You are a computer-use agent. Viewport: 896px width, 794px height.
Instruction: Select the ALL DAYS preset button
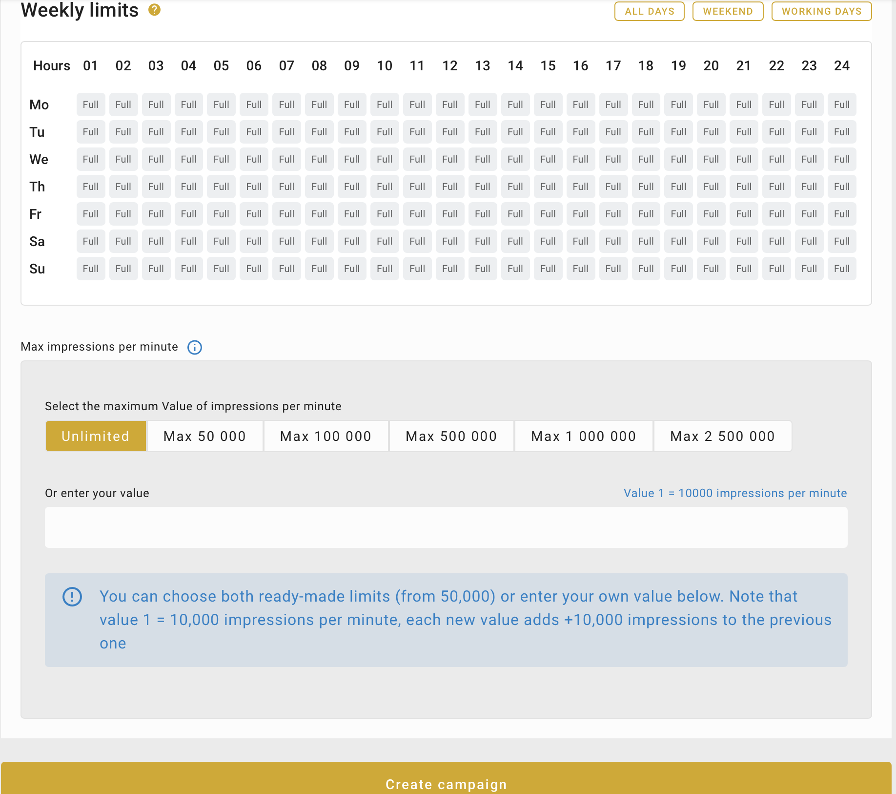pyautogui.click(x=649, y=11)
